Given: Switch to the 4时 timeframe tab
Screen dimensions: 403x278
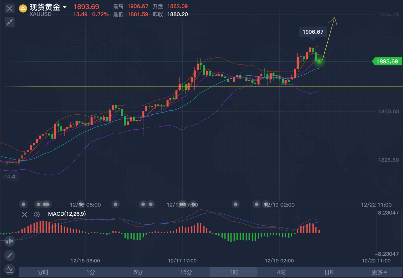Looking at the screenshot, I should pyautogui.click(x=281, y=272).
